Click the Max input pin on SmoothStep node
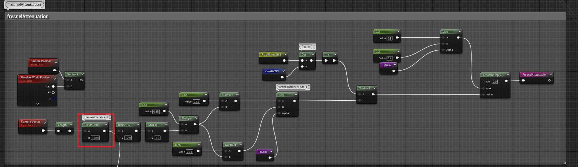The width and height of the screenshot is (578, 167). pos(484,88)
